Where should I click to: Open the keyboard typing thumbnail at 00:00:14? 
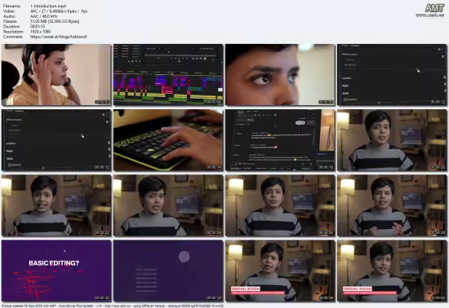pyautogui.click(x=168, y=140)
